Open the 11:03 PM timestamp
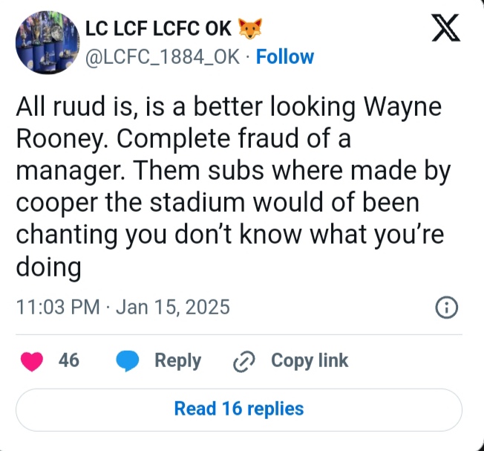484x451 pixels. coord(57,307)
